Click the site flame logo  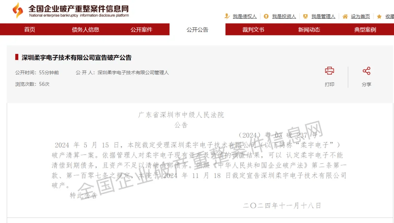point(18,10)
